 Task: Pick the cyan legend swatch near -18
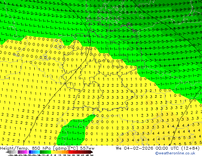(39, 152)
